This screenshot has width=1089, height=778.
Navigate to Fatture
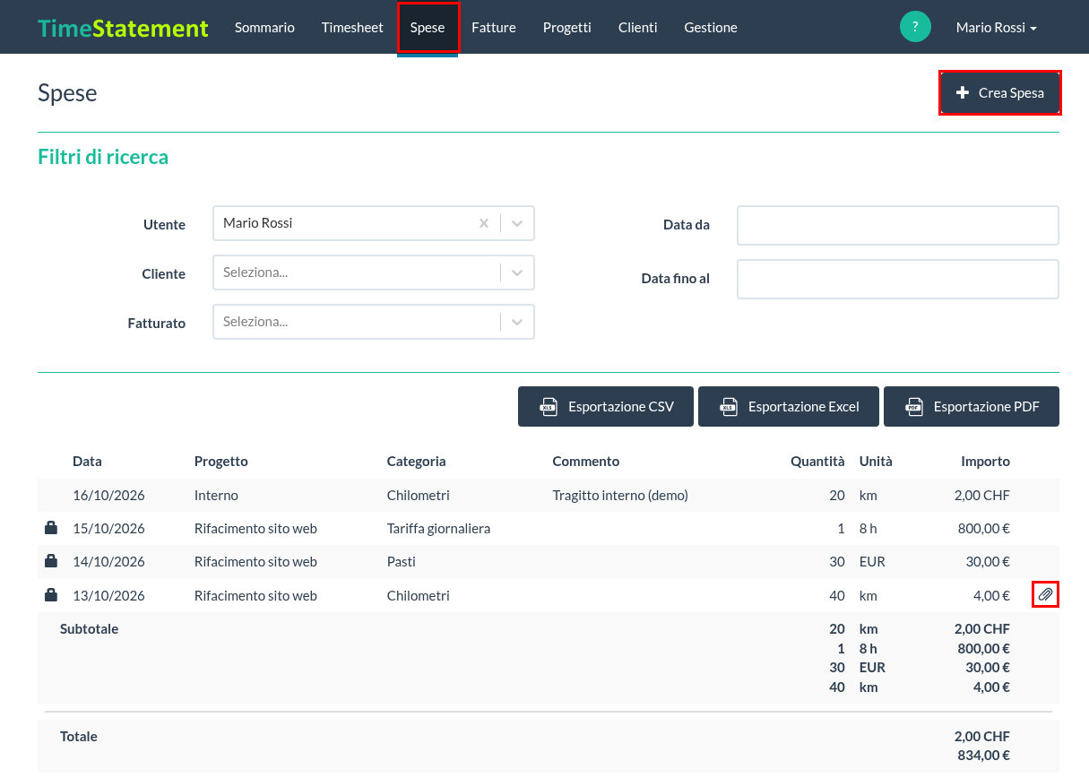(494, 27)
